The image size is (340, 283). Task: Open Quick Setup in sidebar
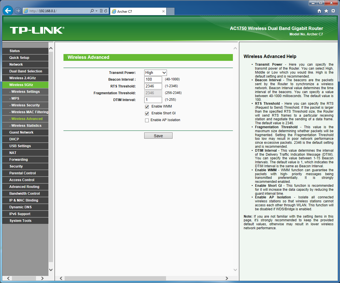25,58
